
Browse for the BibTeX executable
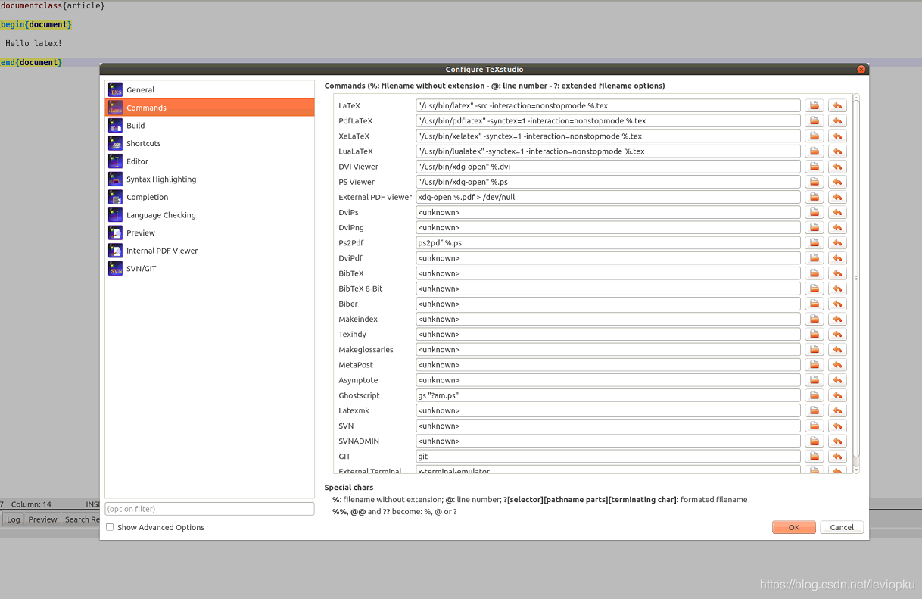814,273
